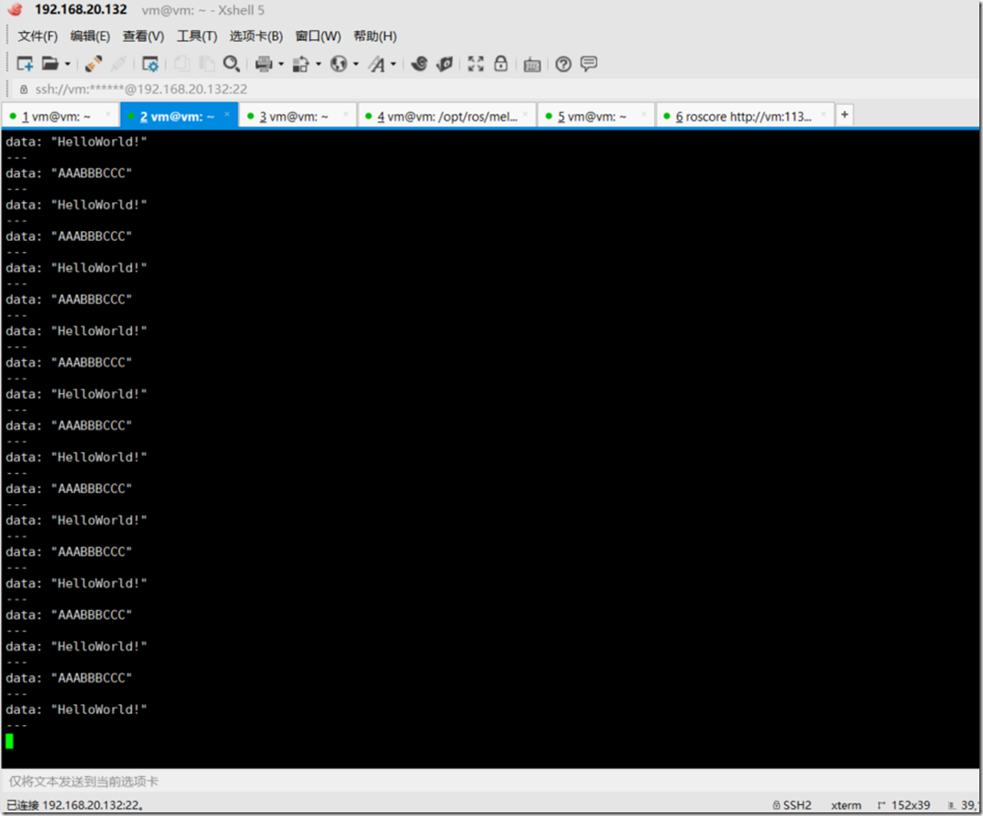
Task: Launch Xagent key icon
Action: [x=444, y=64]
